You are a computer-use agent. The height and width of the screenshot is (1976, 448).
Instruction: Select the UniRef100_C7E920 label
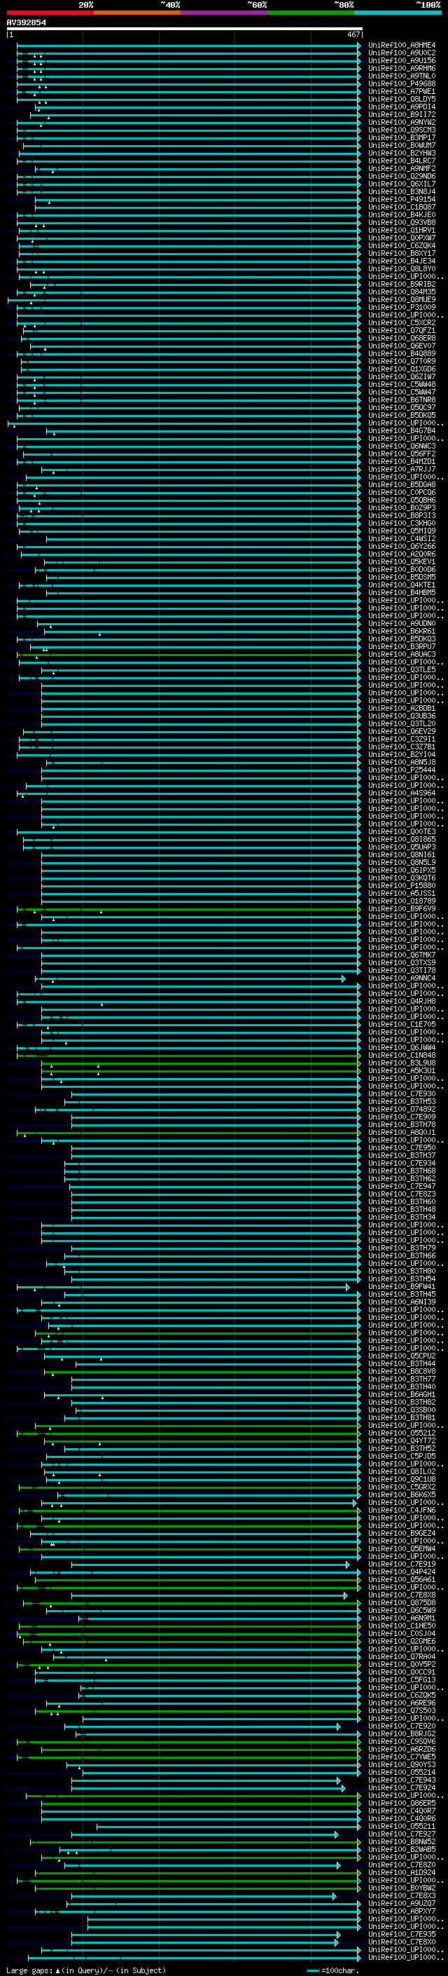(x=402, y=1726)
